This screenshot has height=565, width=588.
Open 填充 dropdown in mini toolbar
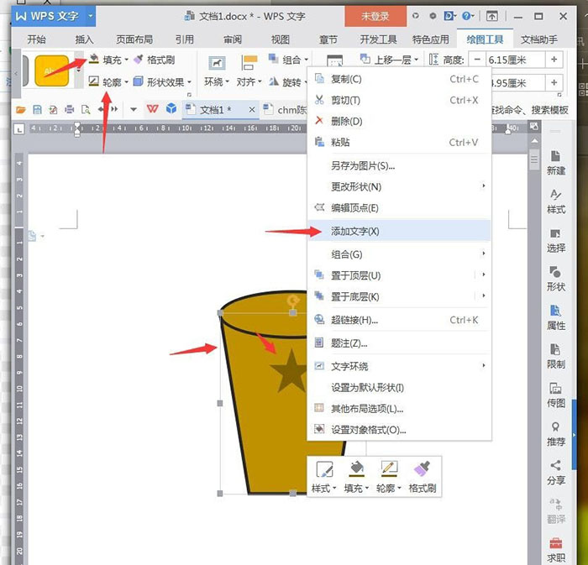(x=357, y=477)
